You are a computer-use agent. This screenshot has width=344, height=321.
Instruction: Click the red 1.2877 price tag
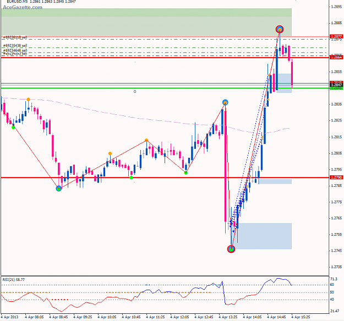coord(336,37)
